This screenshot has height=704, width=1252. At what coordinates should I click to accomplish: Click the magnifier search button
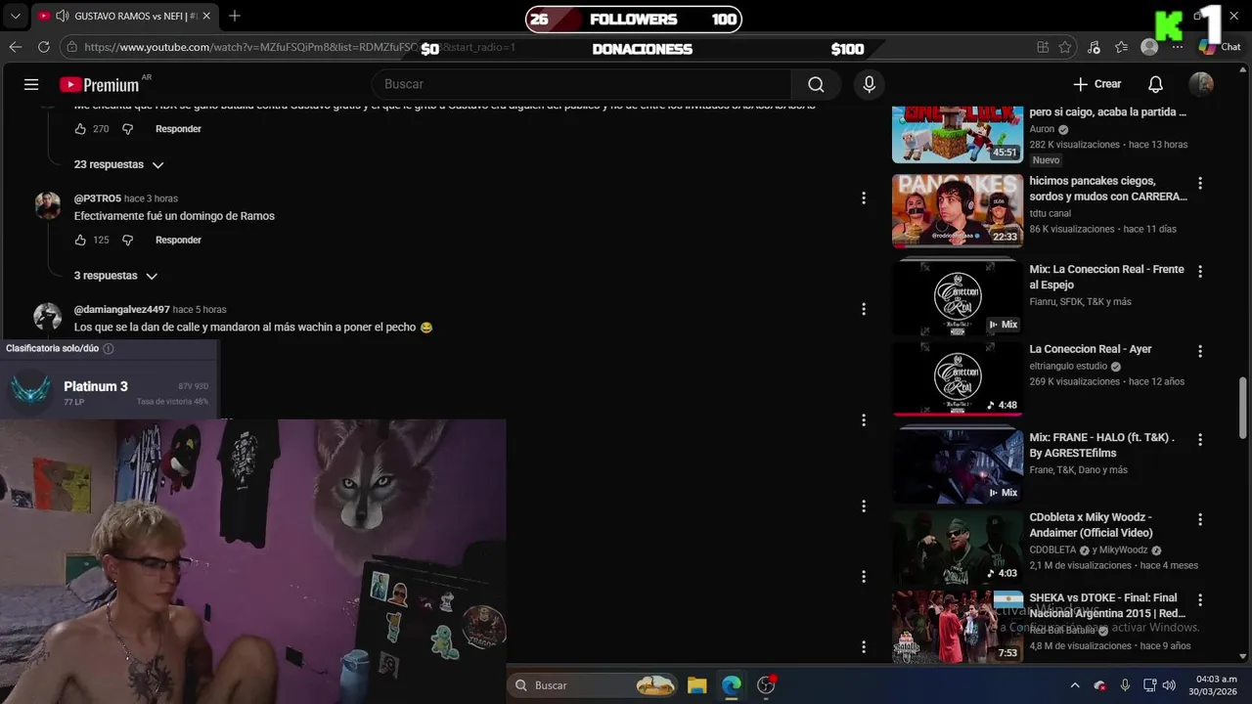816,84
